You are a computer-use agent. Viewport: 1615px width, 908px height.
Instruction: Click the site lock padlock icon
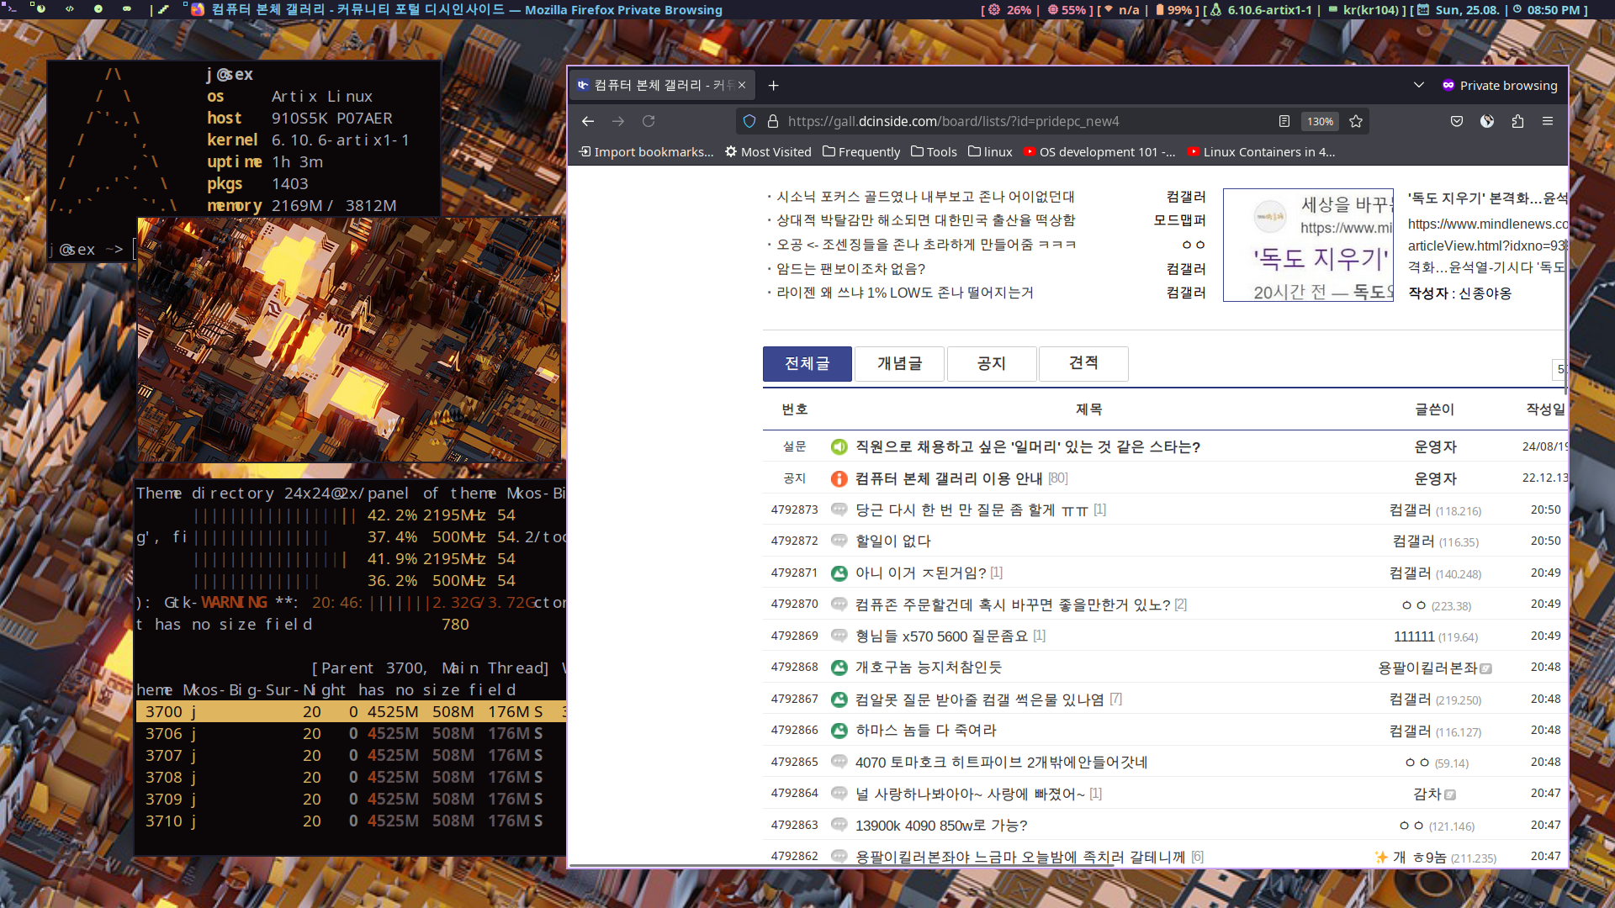(773, 121)
